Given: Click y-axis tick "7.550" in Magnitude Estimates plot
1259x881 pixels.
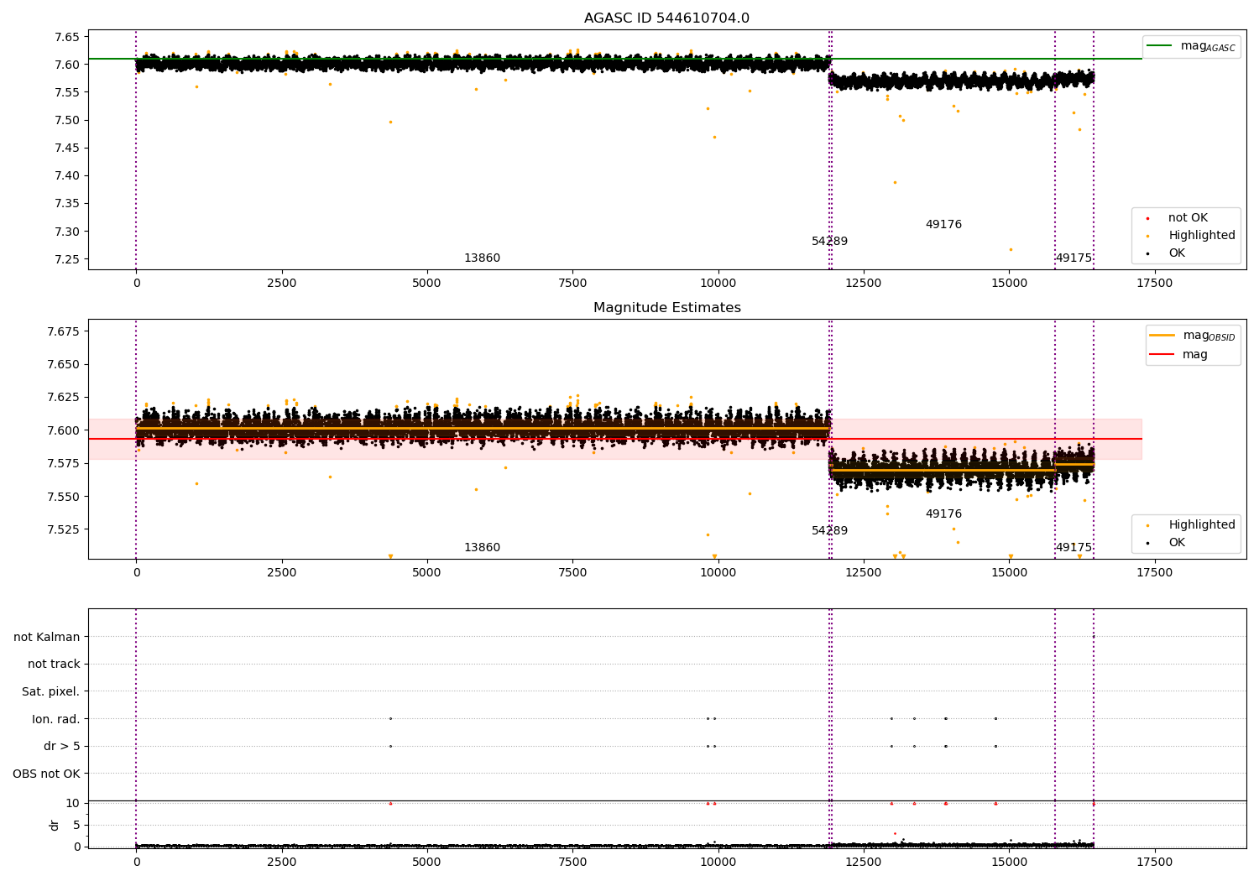Looking at the screenshot, I should coord(65,497).
